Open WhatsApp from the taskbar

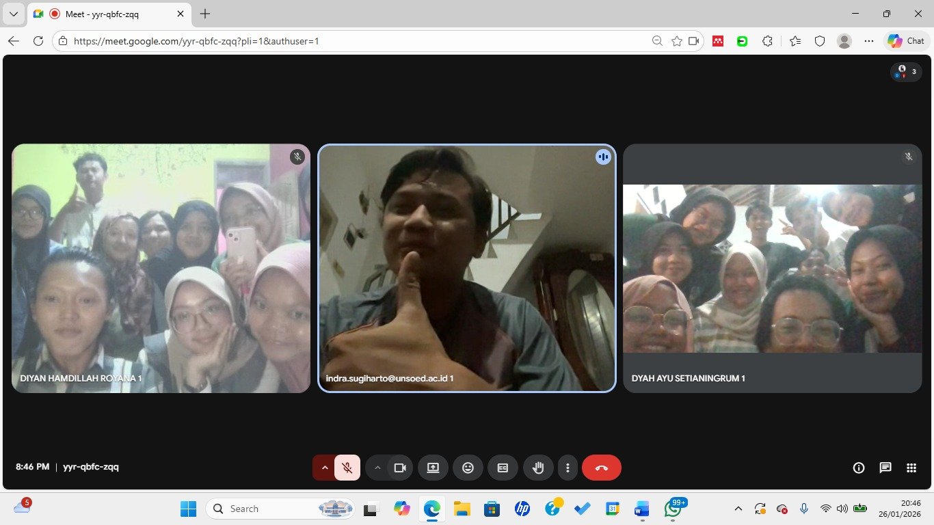(x=673, y=509)
